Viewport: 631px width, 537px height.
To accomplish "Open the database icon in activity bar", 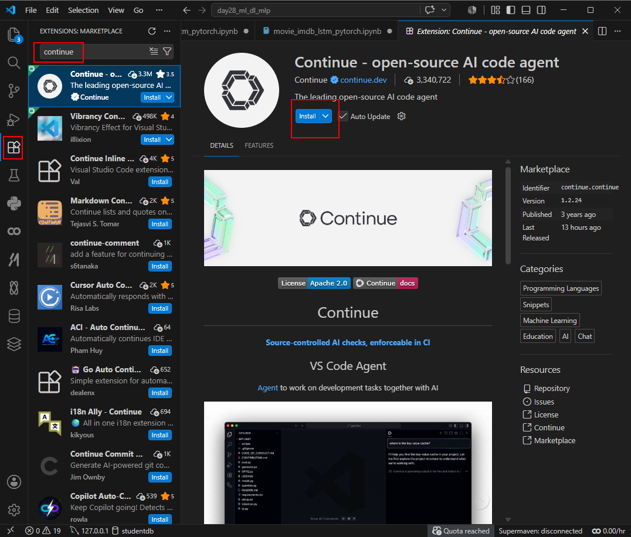I will coord(13,316).
